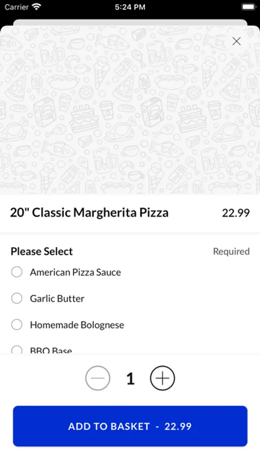Tap the Wi-Fi icon in status bar
The image size is (260, 462).
(36, 7)
